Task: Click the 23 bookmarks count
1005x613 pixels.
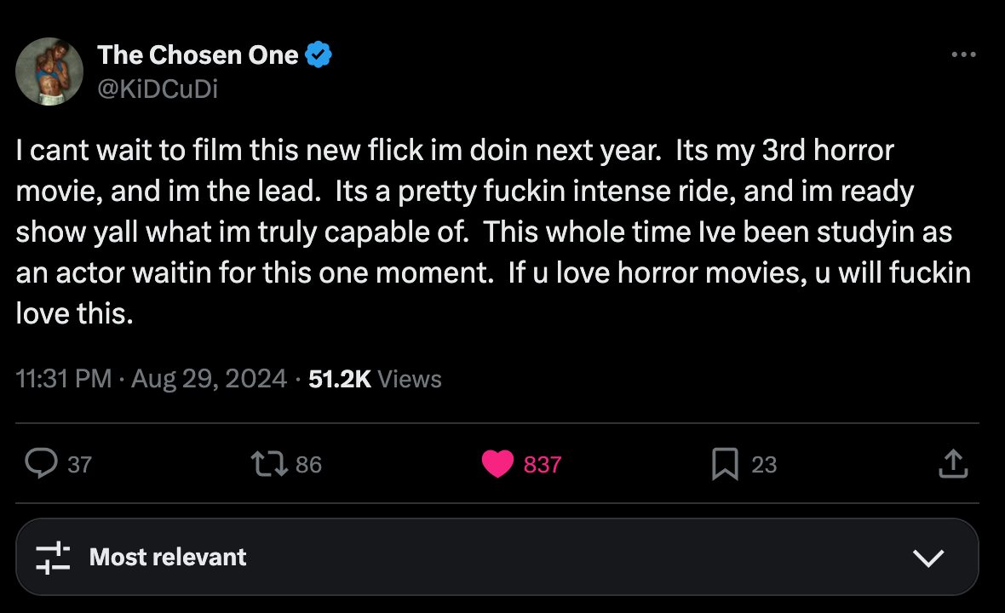Action: coord(764,464)
